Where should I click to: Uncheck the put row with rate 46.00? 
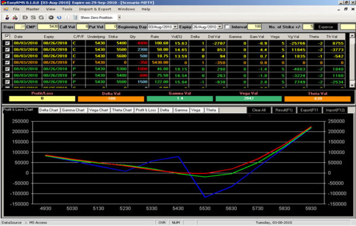[7, 69]
